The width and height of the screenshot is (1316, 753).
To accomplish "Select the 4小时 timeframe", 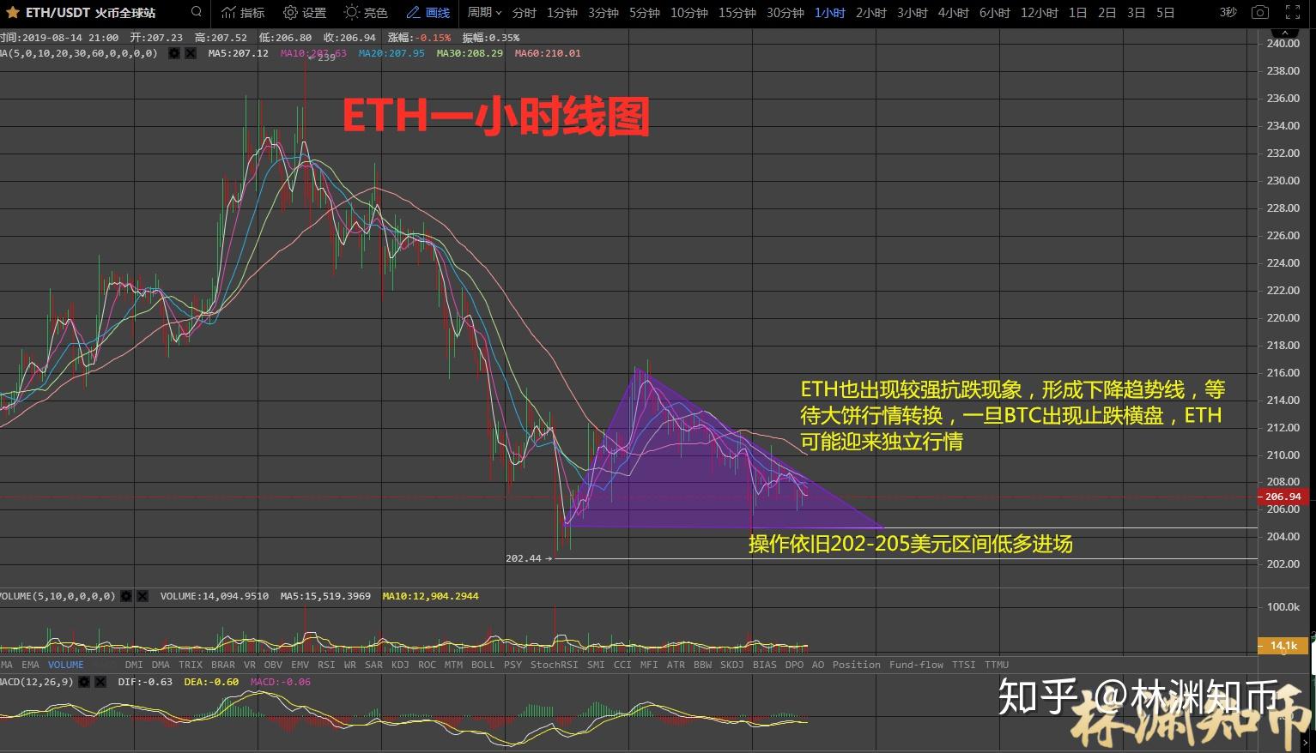I will pyautogui.click(x=954, y=13).
